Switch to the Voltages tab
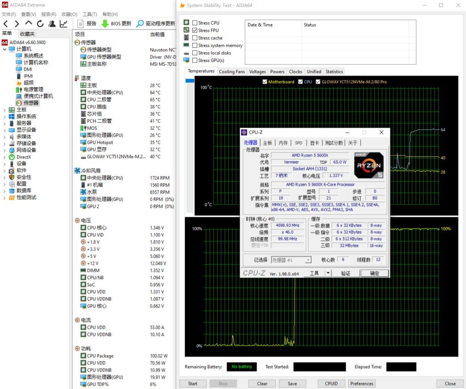466x389 pixels. pos(257,72)
